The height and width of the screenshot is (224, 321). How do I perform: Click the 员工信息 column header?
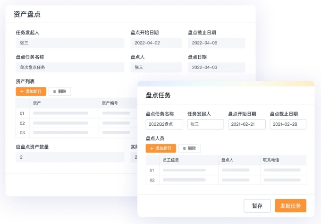171,160
